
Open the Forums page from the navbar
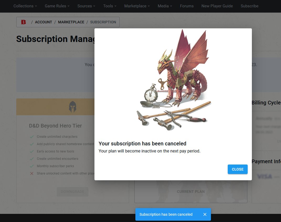point(187,6)
